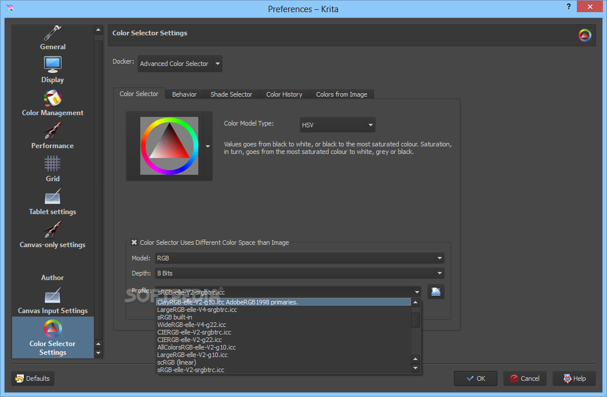Open the Colors from Image tab
607x397 pixels.
[342, 94]
